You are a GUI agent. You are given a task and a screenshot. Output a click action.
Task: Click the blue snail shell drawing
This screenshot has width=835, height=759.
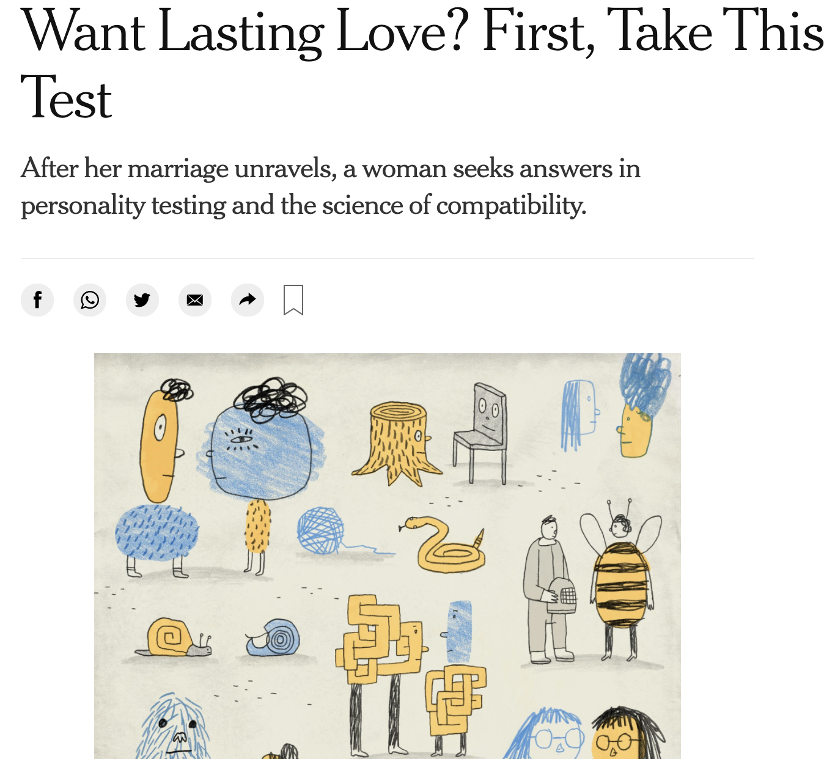click(x=273, y=637)
